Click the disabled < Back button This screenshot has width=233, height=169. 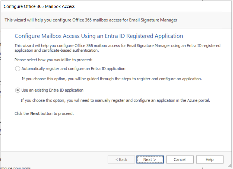coord(121,159)
